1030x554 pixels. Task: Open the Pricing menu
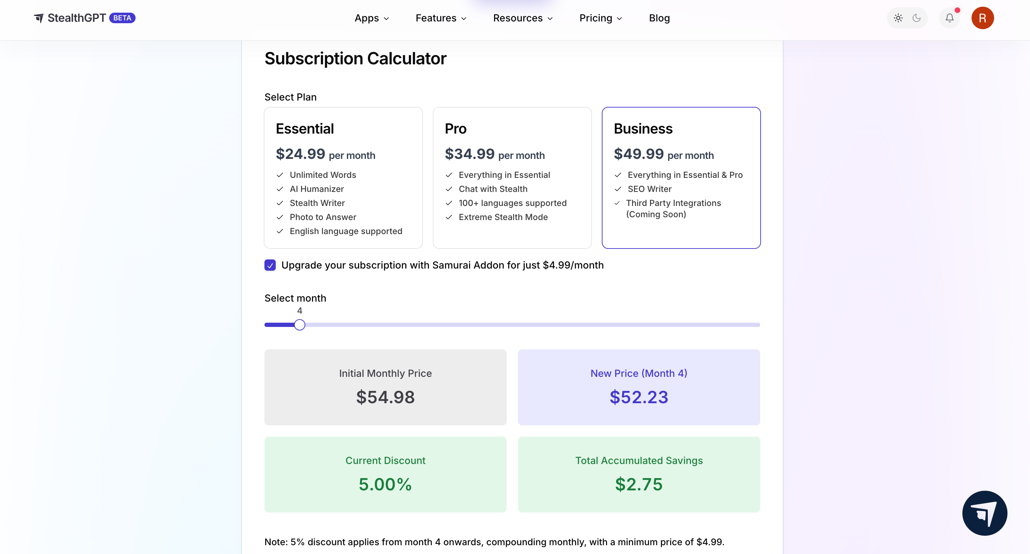click(600, 18)
